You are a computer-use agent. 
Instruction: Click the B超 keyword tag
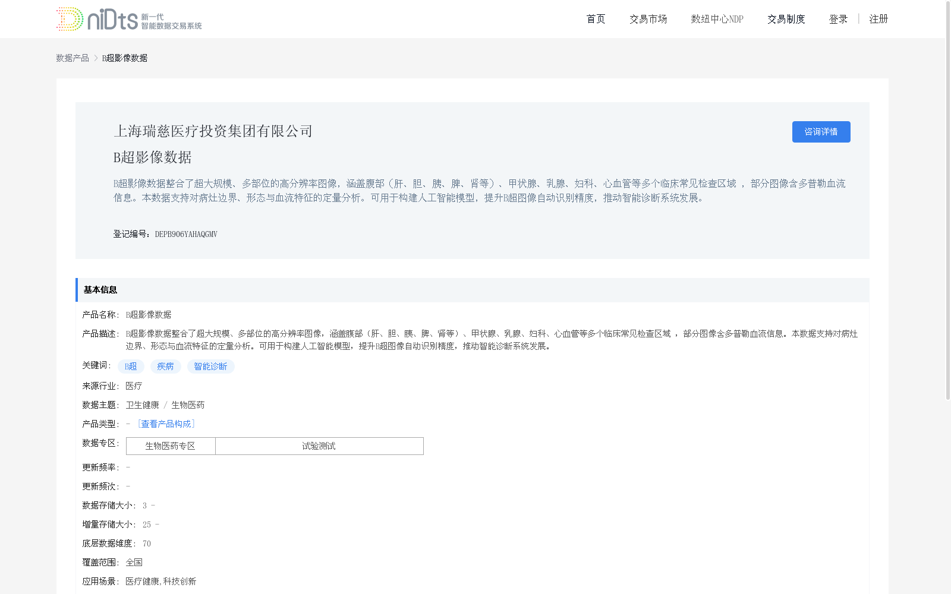[131, 366]
